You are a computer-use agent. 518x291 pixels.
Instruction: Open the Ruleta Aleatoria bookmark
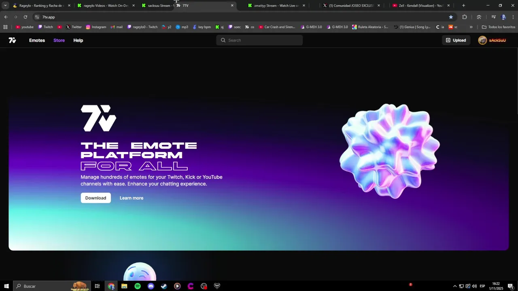tap(370, 27)
